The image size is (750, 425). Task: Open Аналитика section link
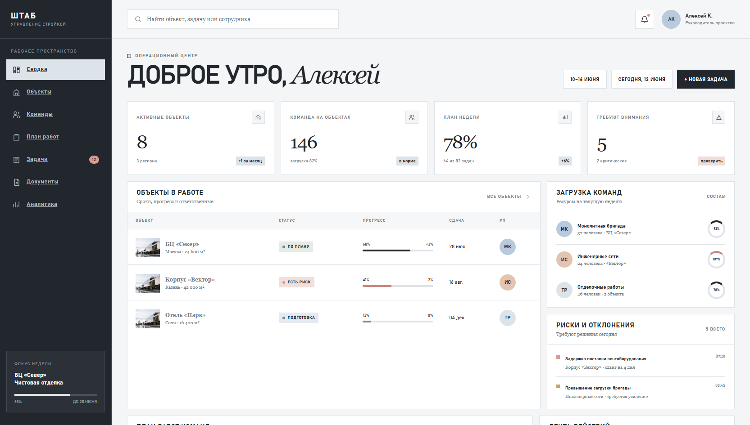tap(55, 205)
